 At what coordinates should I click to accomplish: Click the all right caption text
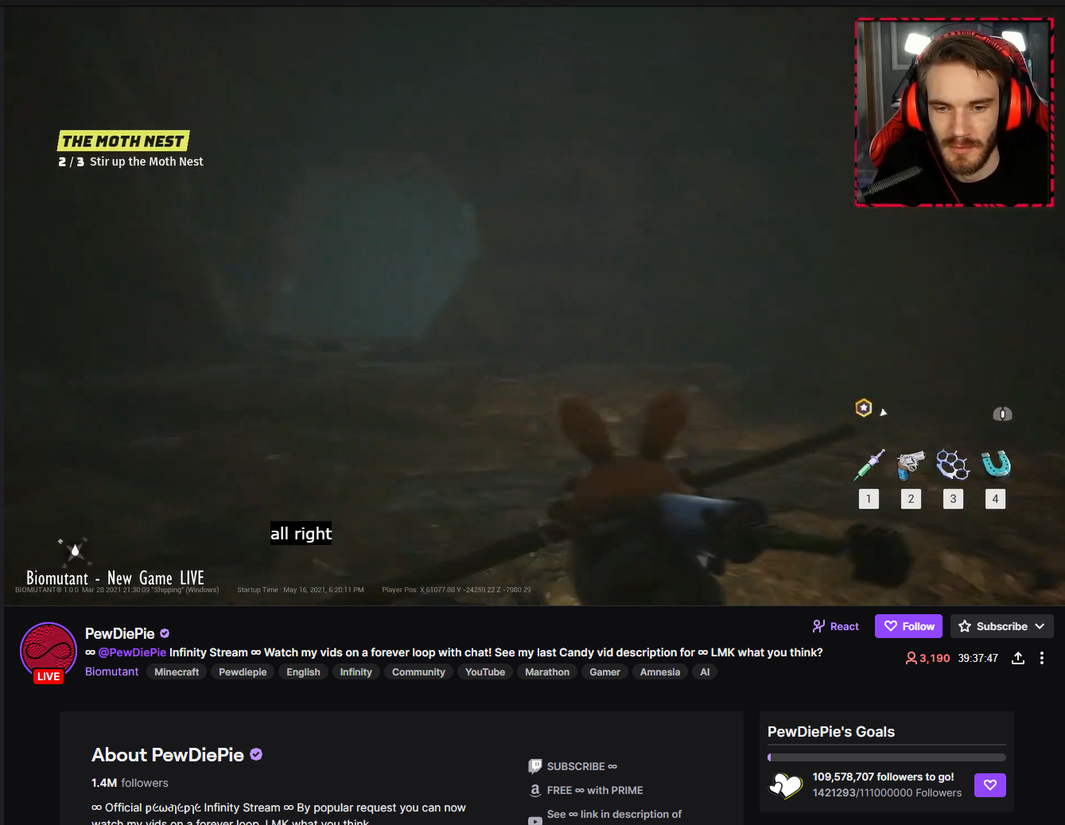[301, 534]
